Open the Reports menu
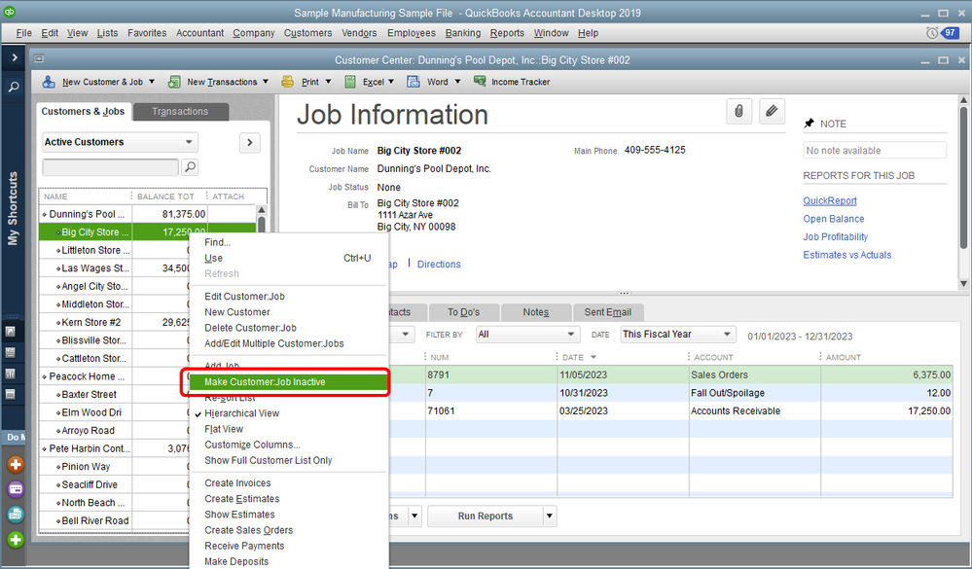The image size is (972, 569). 507,33
